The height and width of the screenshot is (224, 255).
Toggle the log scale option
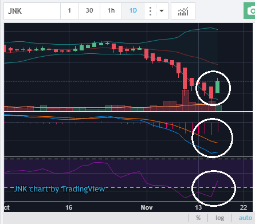pos(219,218)
